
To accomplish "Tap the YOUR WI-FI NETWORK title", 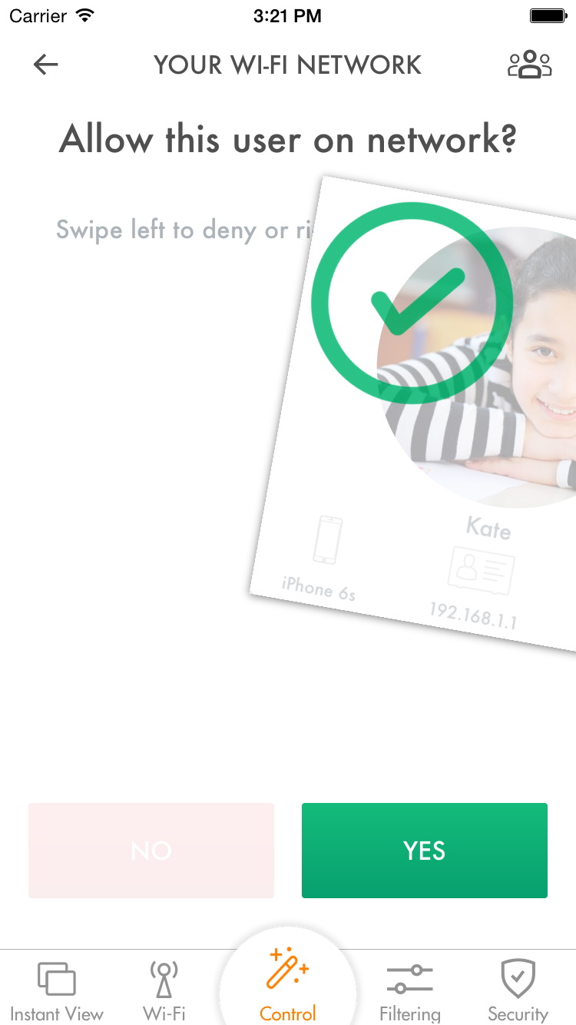I will tap(288, 65).
